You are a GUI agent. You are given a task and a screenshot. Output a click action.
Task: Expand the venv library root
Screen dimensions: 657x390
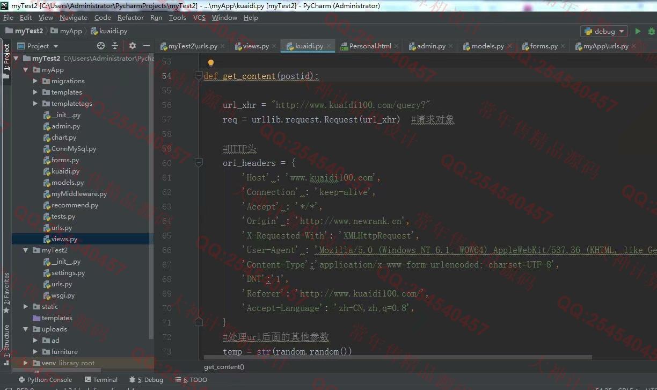click(x=25, y=363)
